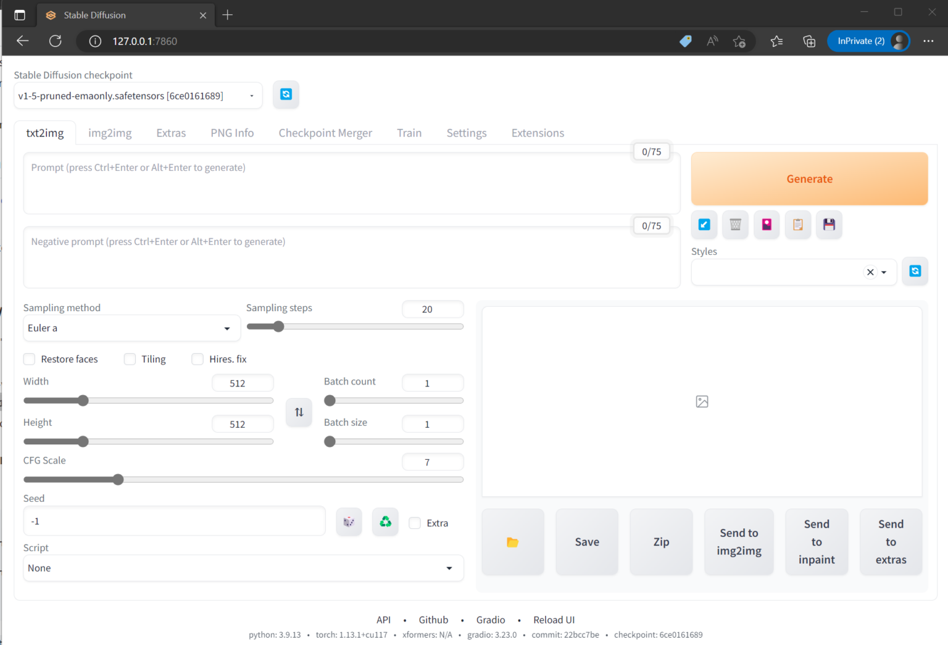
Task: Go to the PNG Info tab
Action: pyautogui.click(x=232, y=133)
